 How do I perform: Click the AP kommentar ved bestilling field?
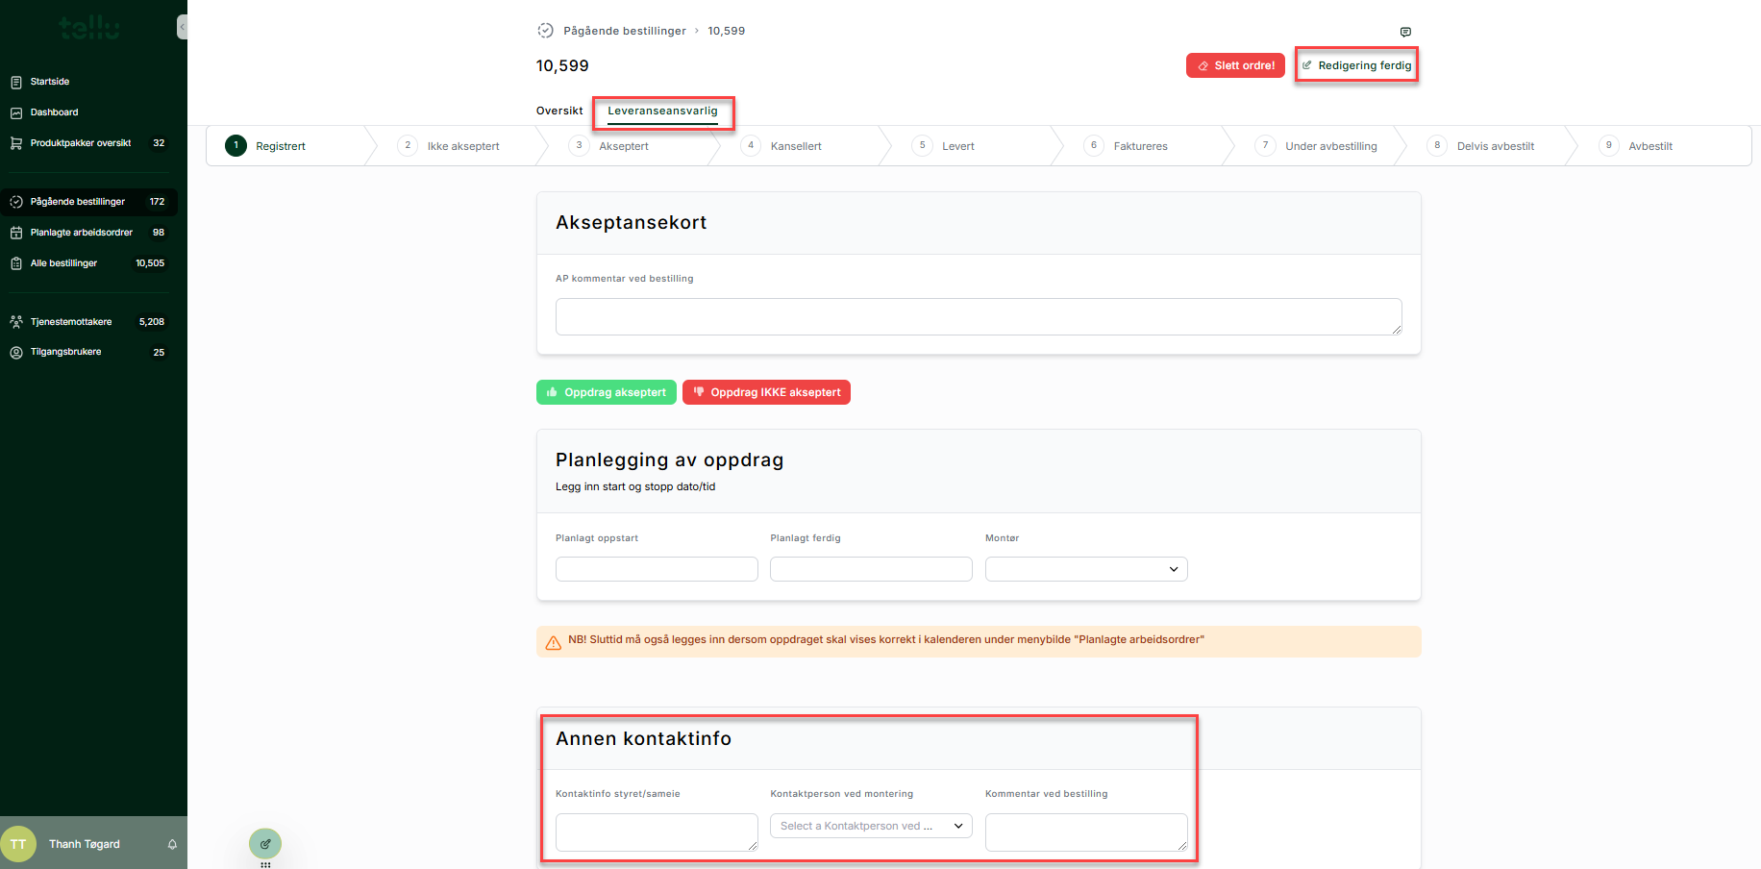tap(978, 316)
